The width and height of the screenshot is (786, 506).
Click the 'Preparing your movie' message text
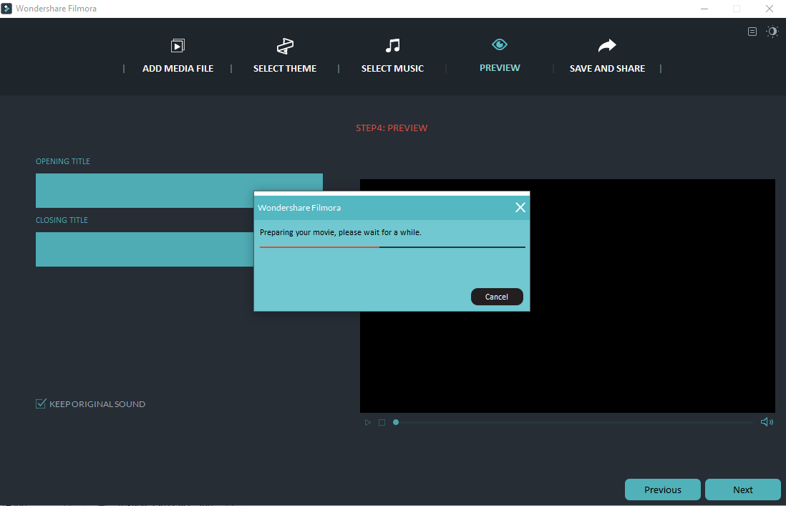(340, 232)
